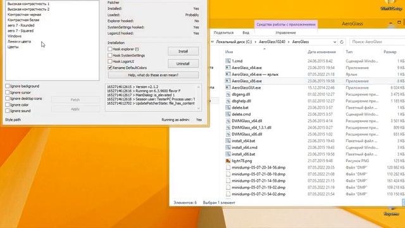Image resolution: width=405 pixels, height=228 pixels.
Task: Click the DWMGlass_x86.dll file icon
Action: point(228,134)
